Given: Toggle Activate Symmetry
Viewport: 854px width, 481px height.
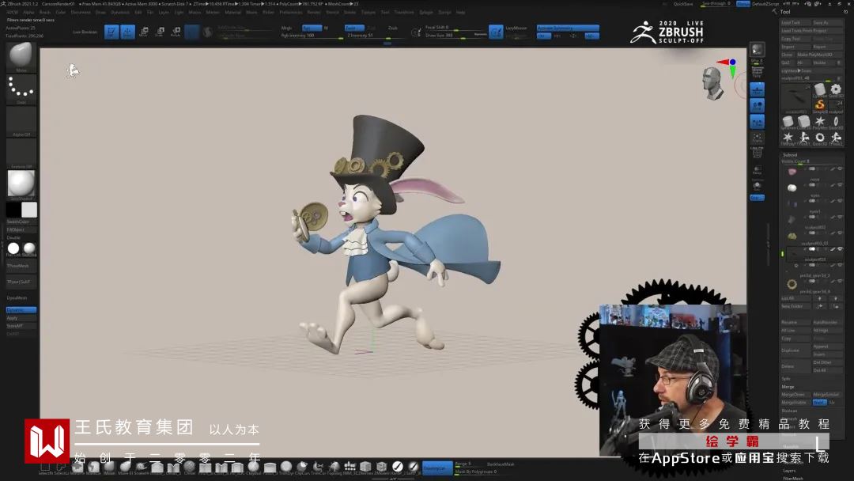Looking at the screenshot, I should (x=568, y=28).
